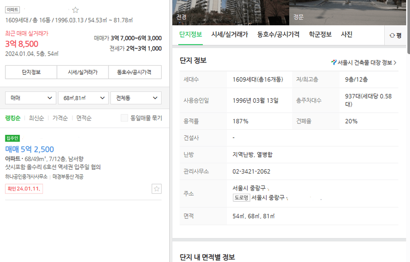Click the 9층/12층 floor range value
Viewport: 410px width, 262px height.
356,80
